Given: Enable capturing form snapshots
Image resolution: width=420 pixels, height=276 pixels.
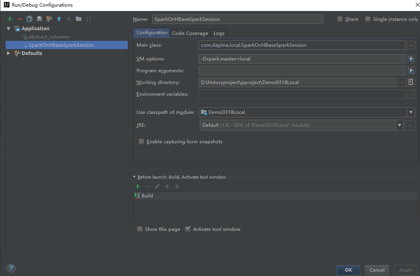Looking at the screenshot, I should [141, 141].
